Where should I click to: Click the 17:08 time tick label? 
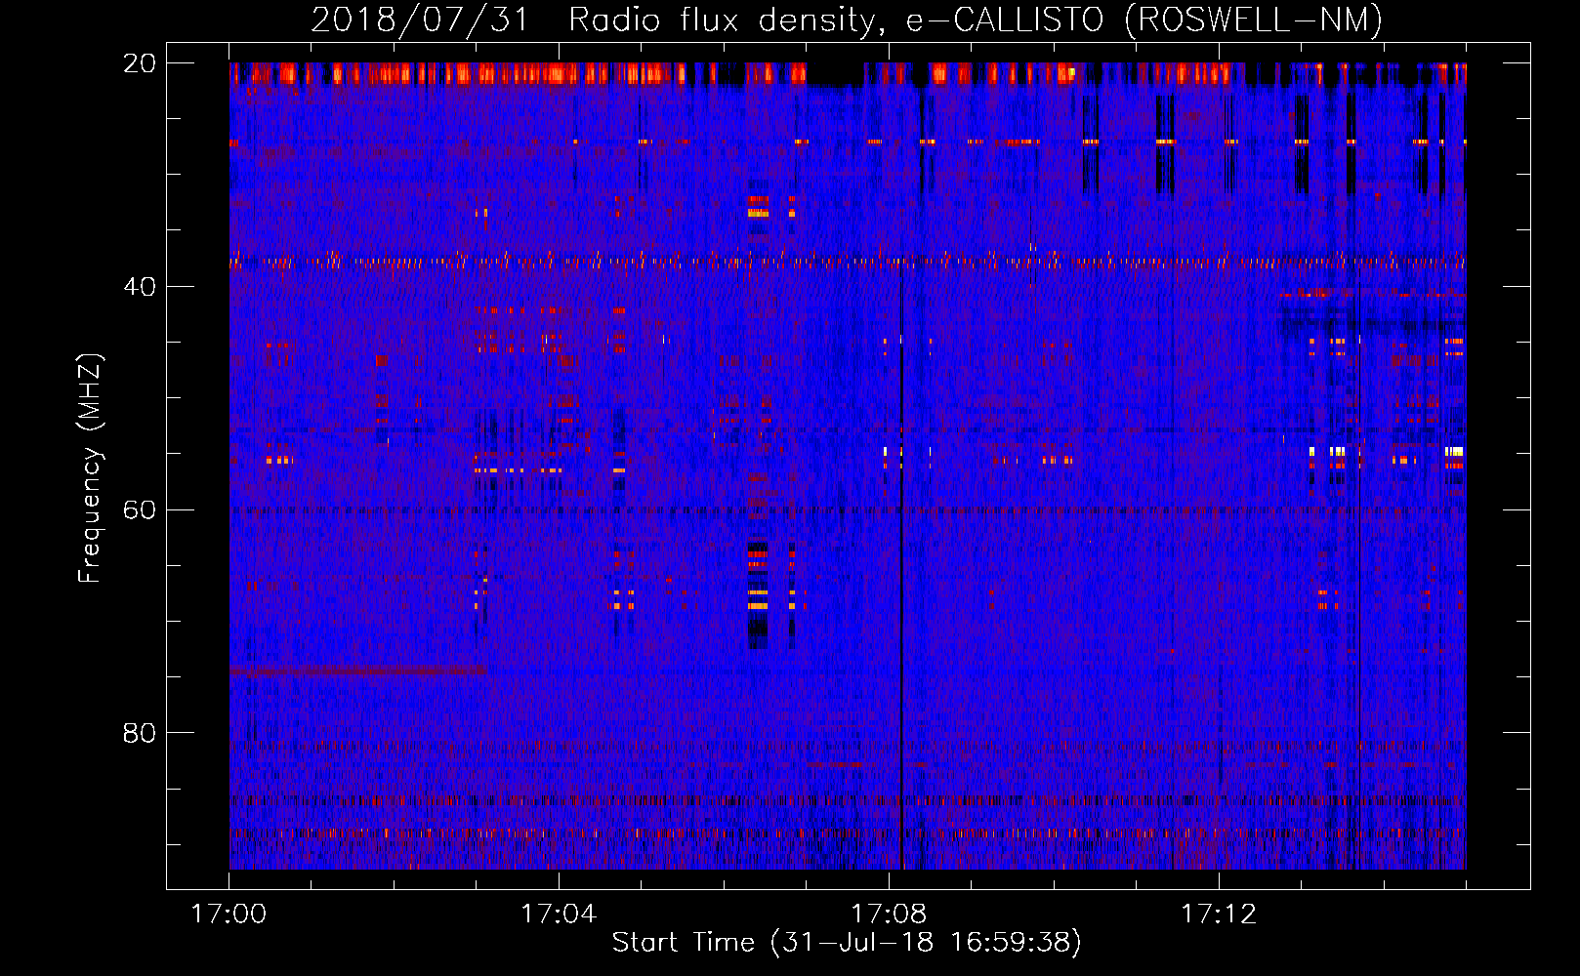tap(889, 914)
